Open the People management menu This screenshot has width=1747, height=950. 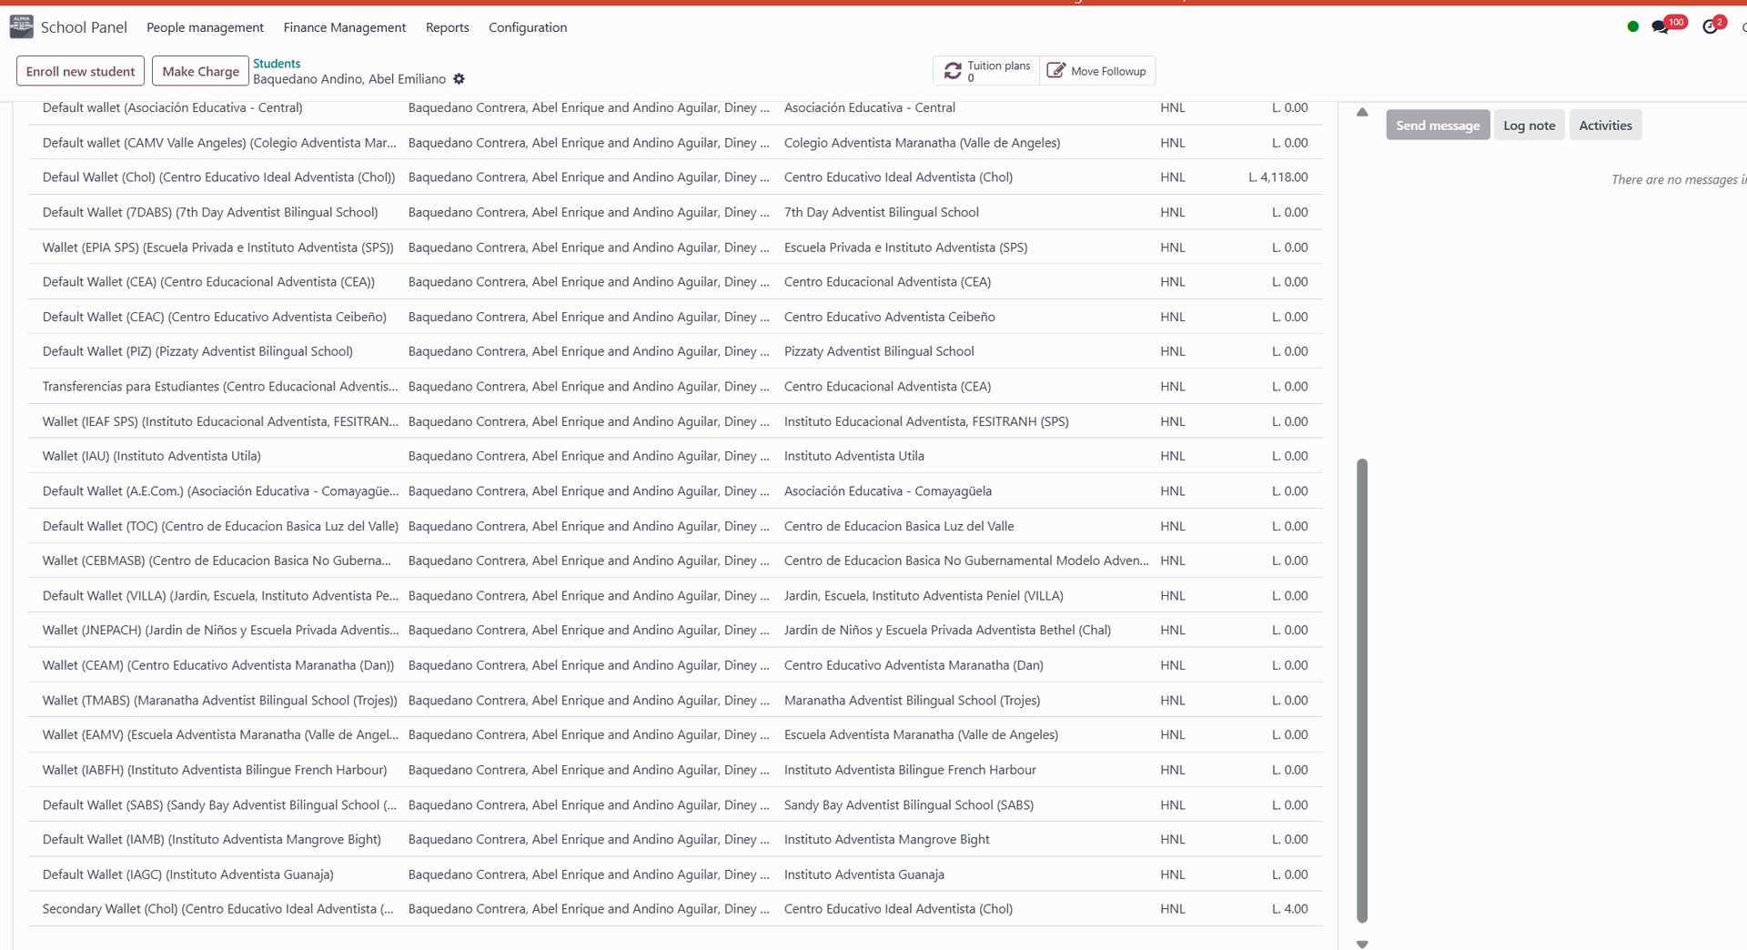tap(205, 27)
